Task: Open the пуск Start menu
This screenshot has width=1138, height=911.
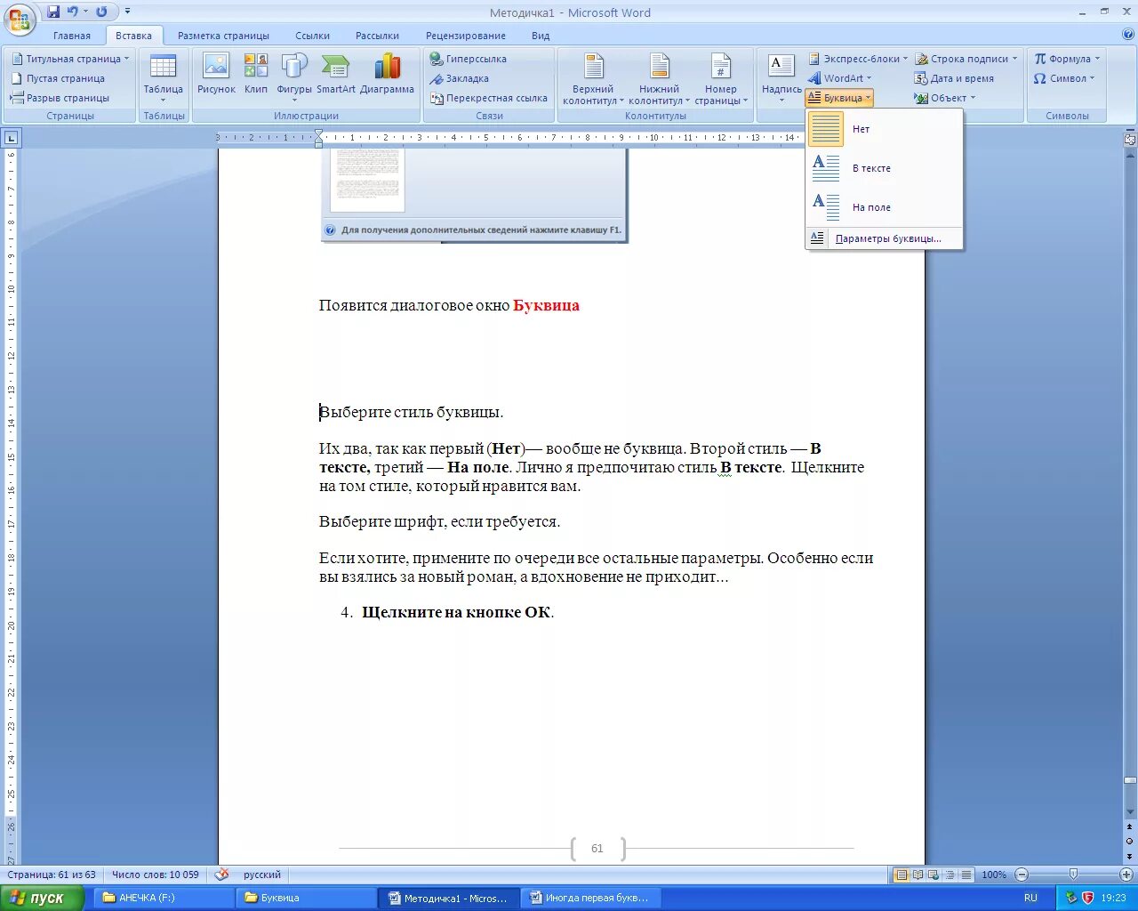Action: pyautogui.click(x=42, y=898)
